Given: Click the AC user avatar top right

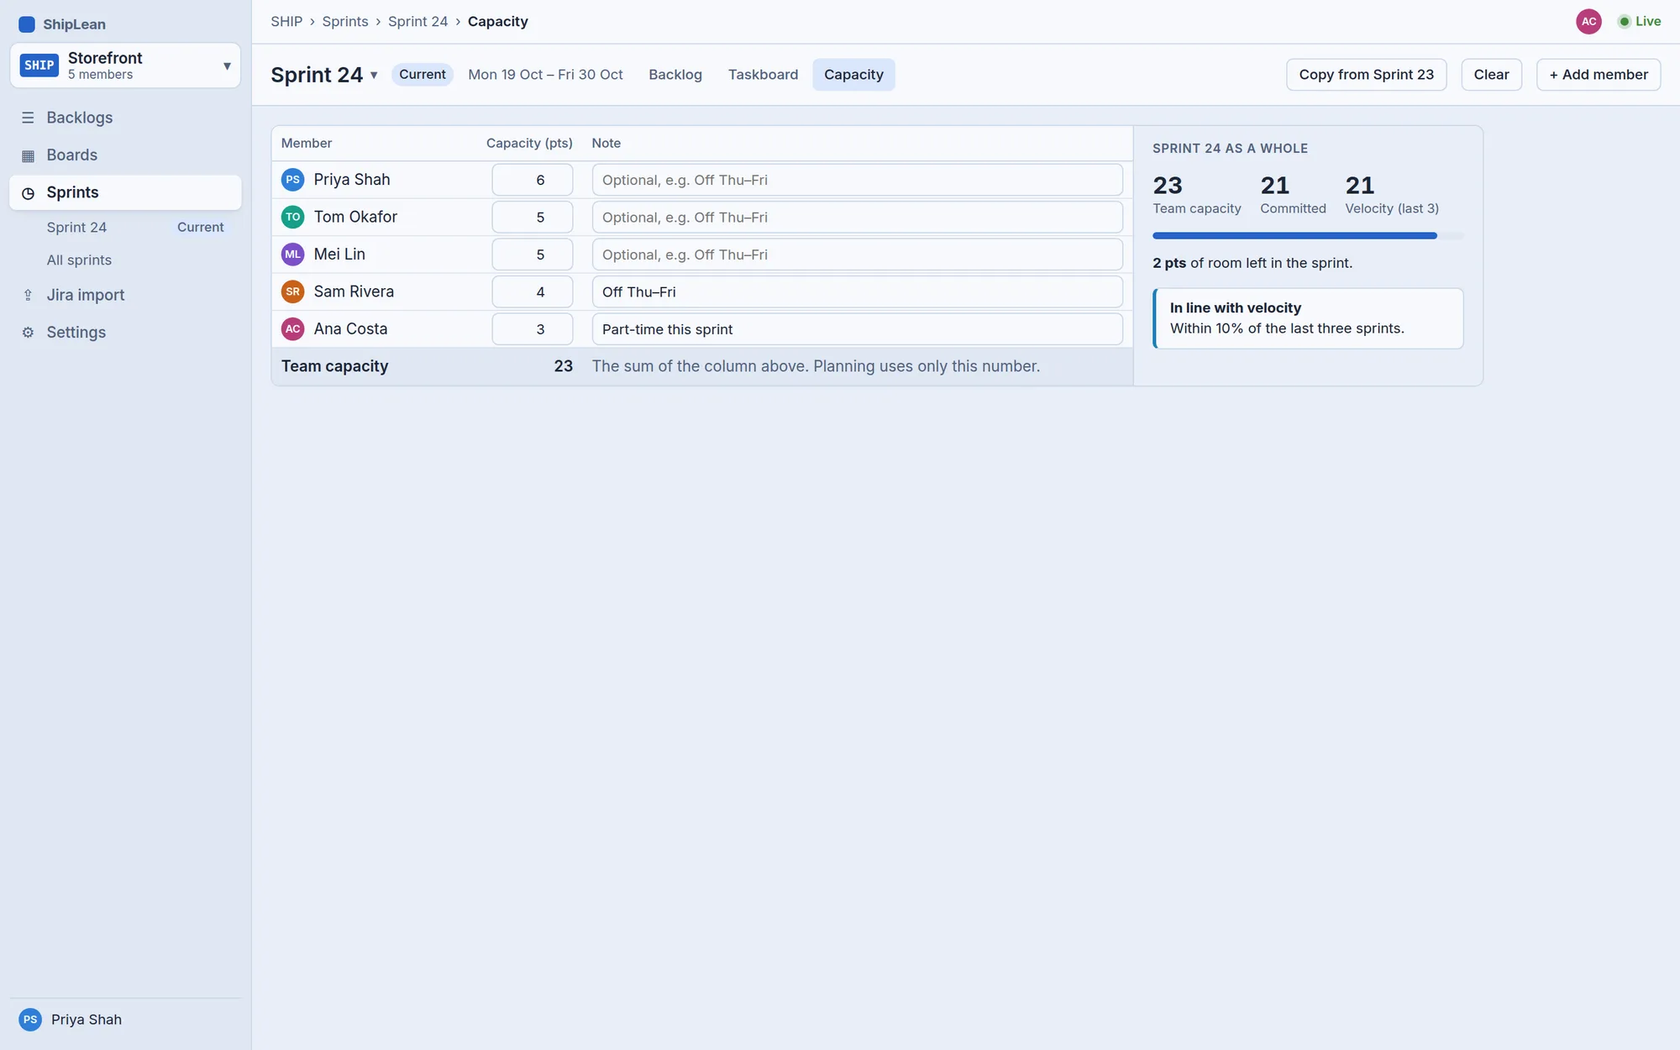Looking at the screenshot, I should (1588, 22).
